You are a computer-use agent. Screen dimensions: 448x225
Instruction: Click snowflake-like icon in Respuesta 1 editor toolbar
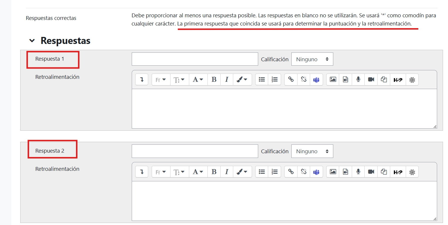pyautogui.click(x=412, y=80)
